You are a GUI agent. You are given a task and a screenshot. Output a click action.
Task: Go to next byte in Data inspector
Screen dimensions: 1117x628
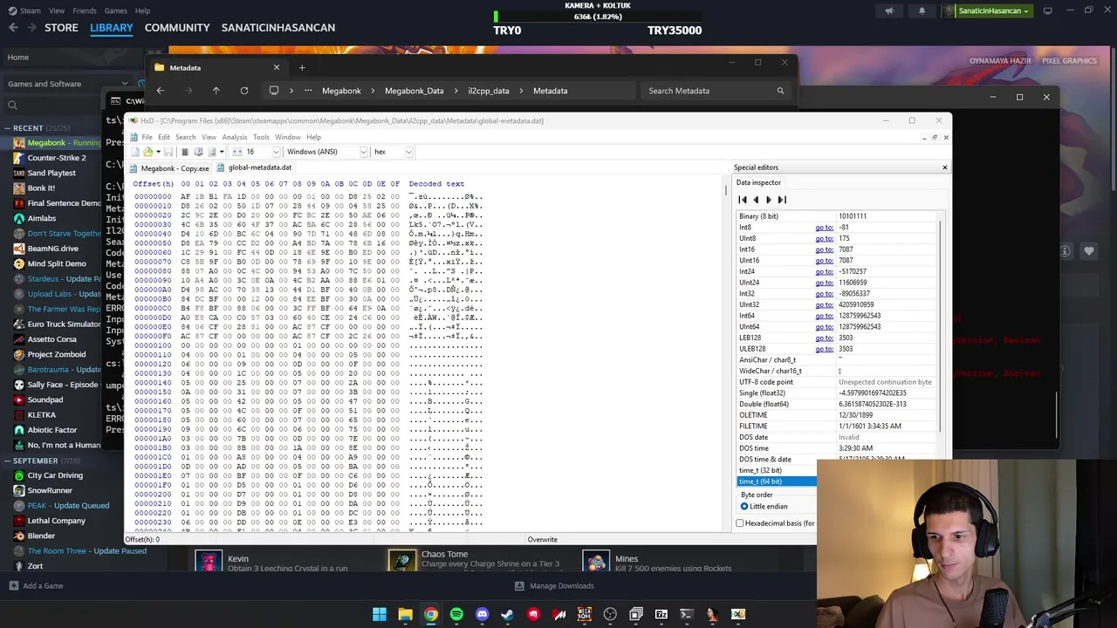[769, 200]
